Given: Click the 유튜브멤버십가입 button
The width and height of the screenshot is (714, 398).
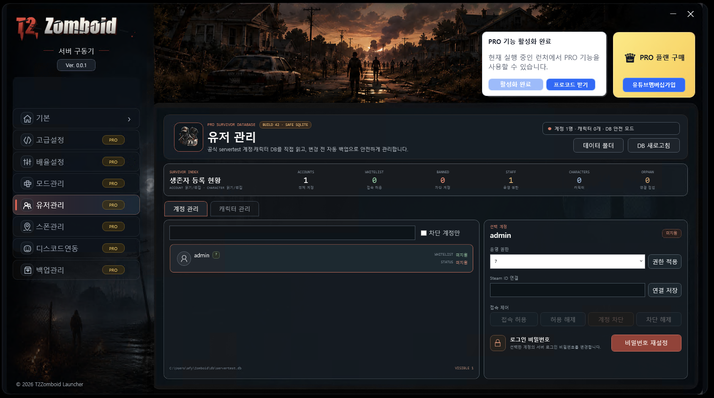Looking at the screenshot, I should click(x=654, y=85).
